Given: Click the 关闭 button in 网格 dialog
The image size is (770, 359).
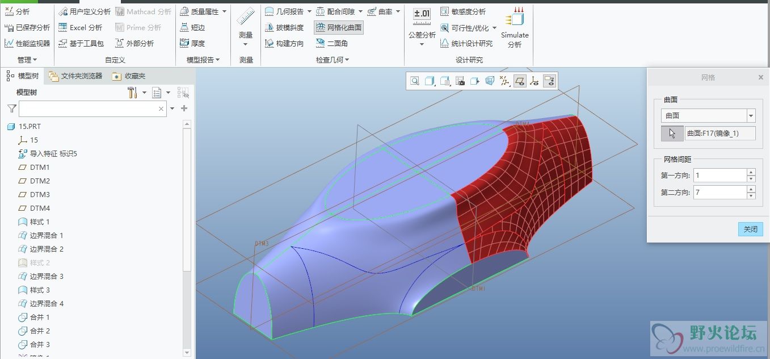Looking at the screenshot, I should pyautogui.click(x=751, y=229).
